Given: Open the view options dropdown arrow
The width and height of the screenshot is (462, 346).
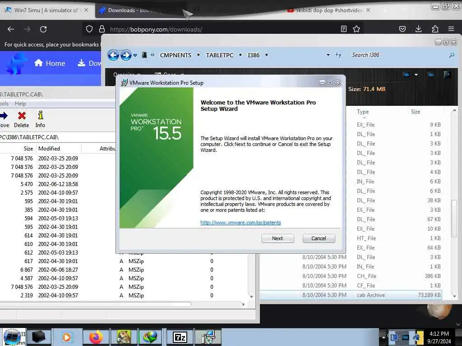Looking at the screenshot, I should click(x=416, y=75).
